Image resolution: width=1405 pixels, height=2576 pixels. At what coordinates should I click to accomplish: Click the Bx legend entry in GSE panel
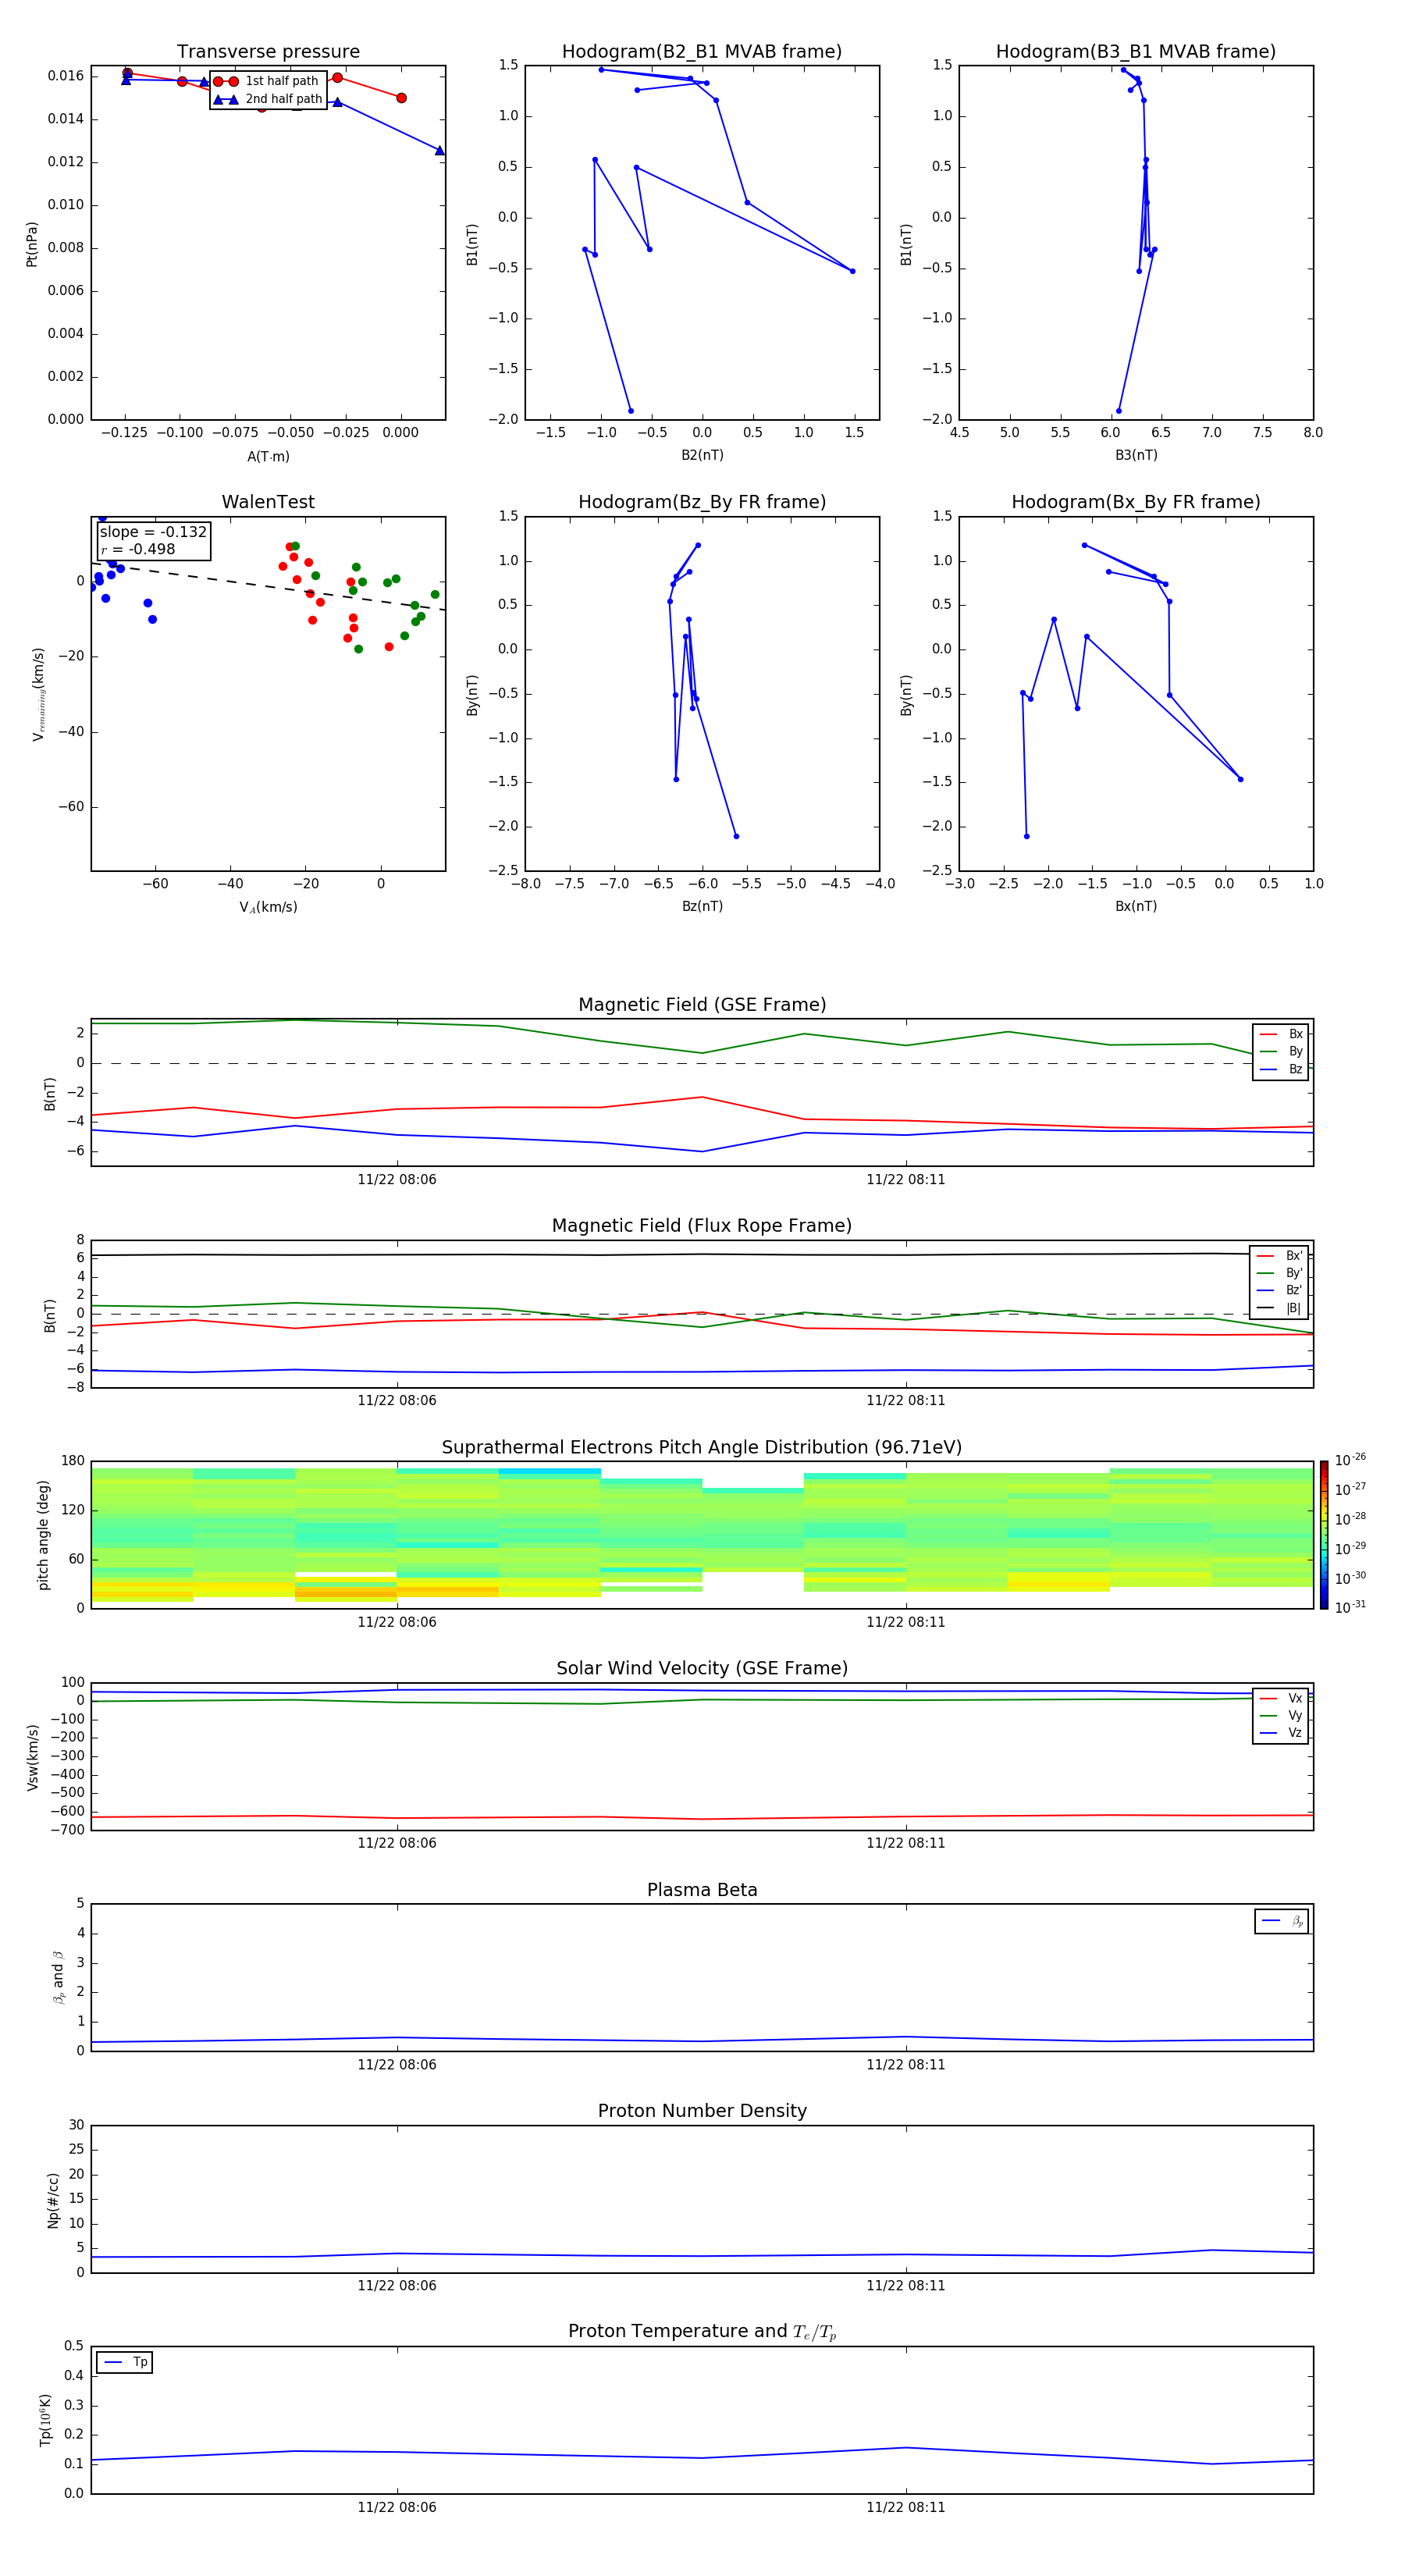1282,1034
